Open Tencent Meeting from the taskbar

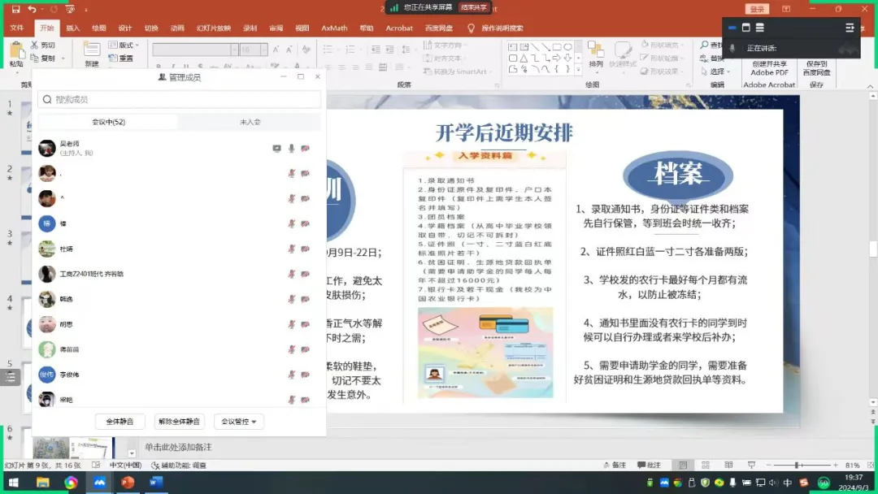click(99, 483)
